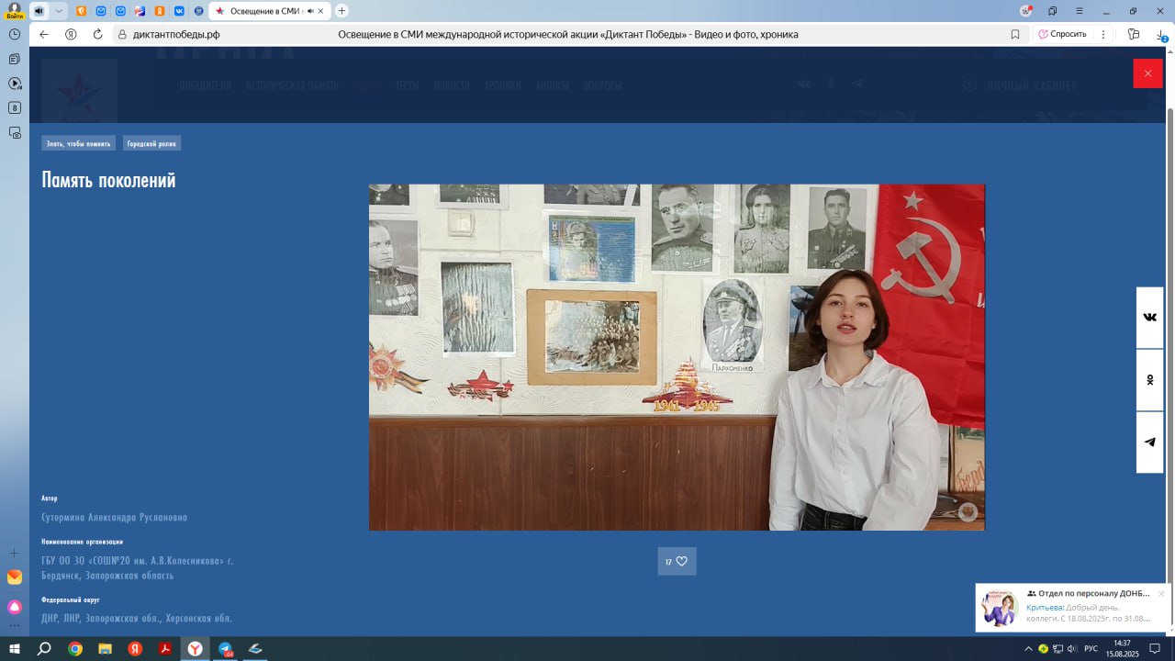Switch keyboard language РУС indicator
Image resolution: width=1175 pixels, height=661 pixels.
(1091, 649)
